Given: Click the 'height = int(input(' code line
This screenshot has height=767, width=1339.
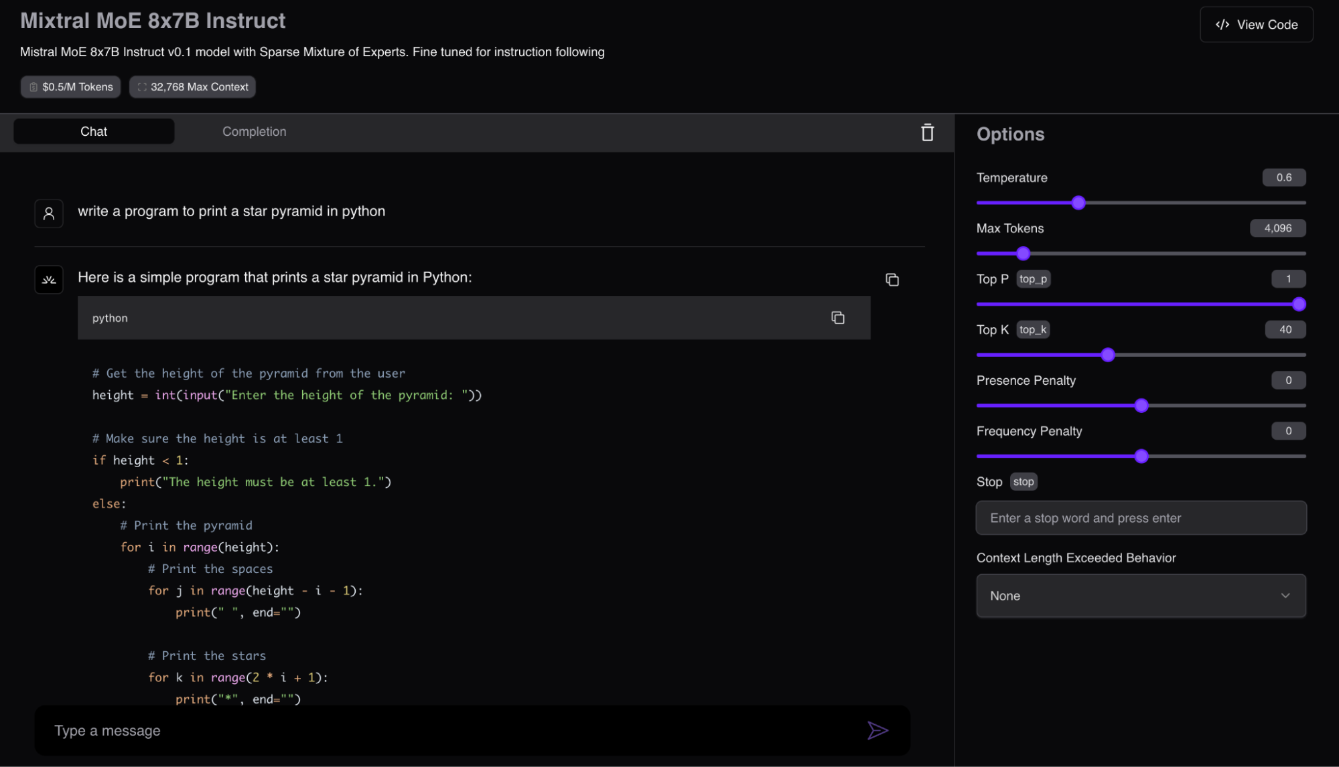Looking at the screenshot, I should tap(287, 395).
